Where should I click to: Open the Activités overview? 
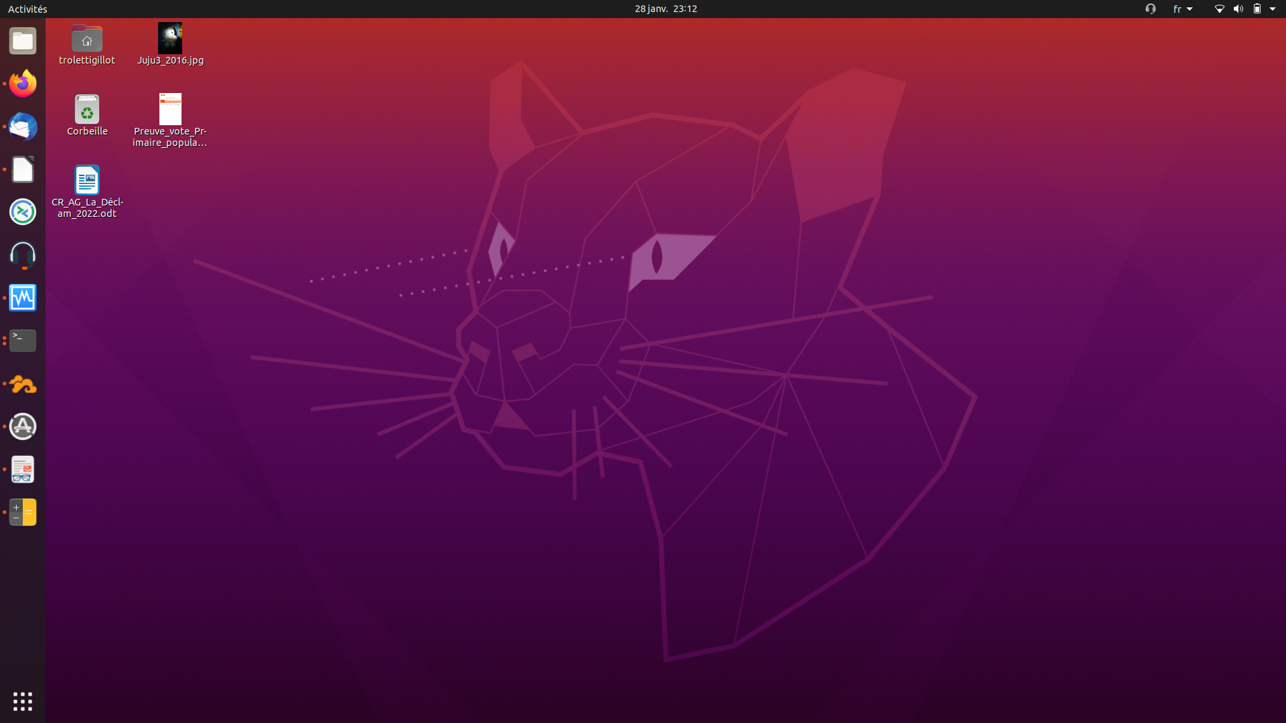(27, 9)
